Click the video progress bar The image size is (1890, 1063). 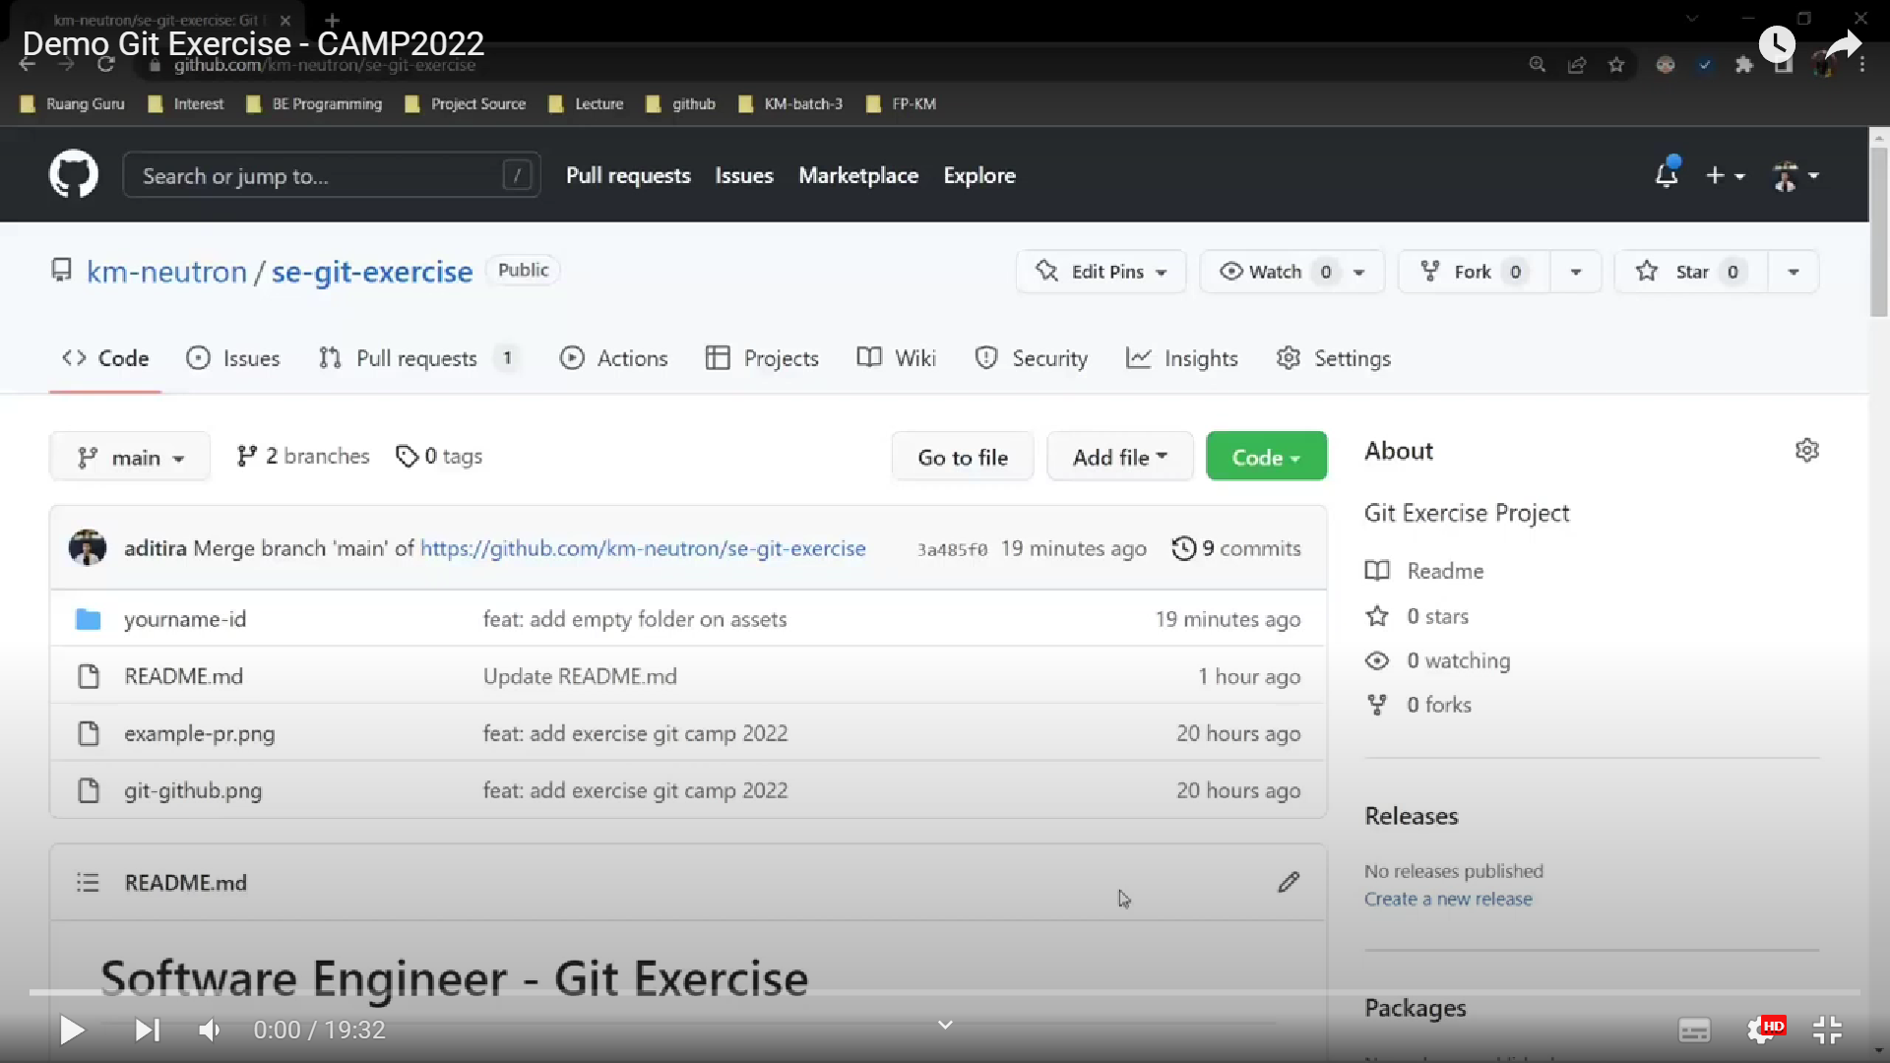click(945, 992)
